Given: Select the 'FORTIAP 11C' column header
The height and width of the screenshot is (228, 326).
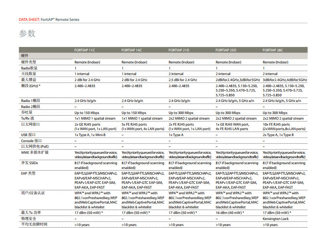Looking at the screenshot, I should 85,50.
